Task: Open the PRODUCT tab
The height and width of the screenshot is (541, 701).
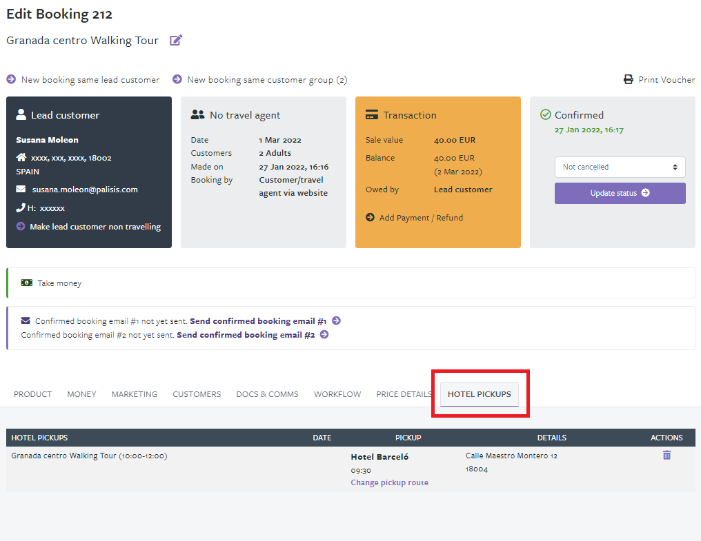Action: (32, 394)
